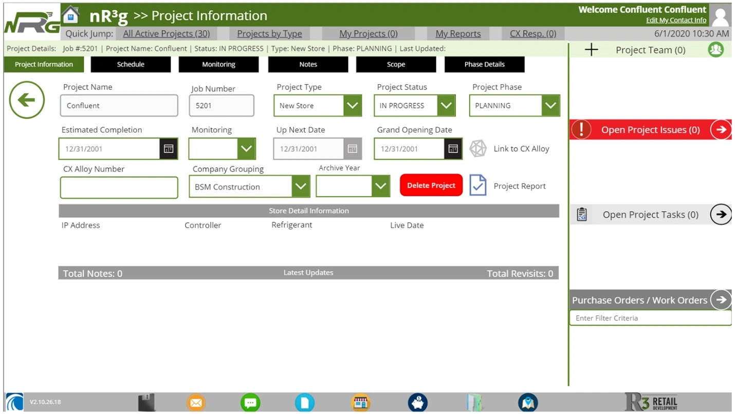This screenshot has width=735, height=414.
Task: Click the Enter Filter Criteria field
Action: coord(650,318)
